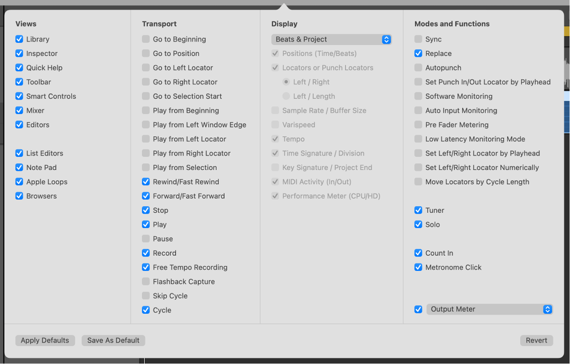
Task: Disable the Replace mode checkbox
Action: (x=418, y=53)
